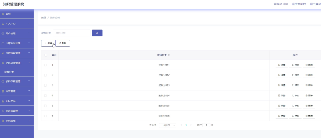Check the checkbox for row 5

point(45,106)
